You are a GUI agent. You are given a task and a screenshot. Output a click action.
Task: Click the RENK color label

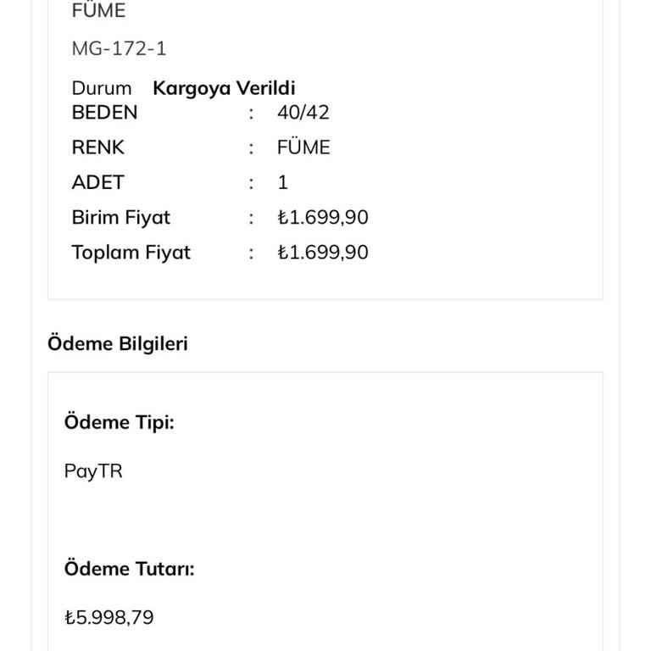(97, 147)
